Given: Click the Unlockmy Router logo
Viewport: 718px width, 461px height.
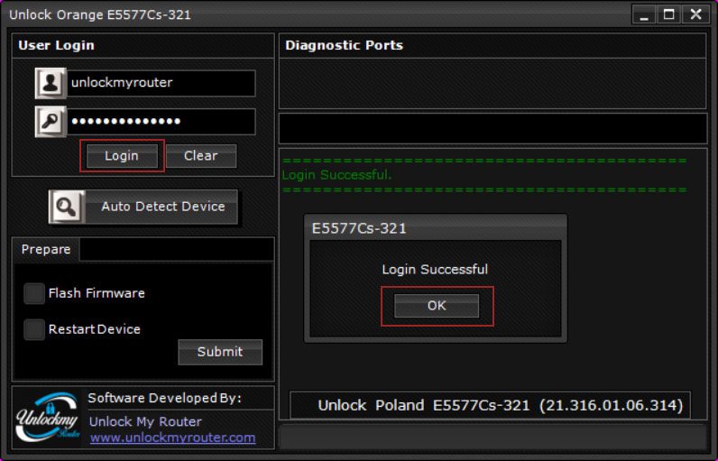Looking at the screenshot, I should [47, 417].
